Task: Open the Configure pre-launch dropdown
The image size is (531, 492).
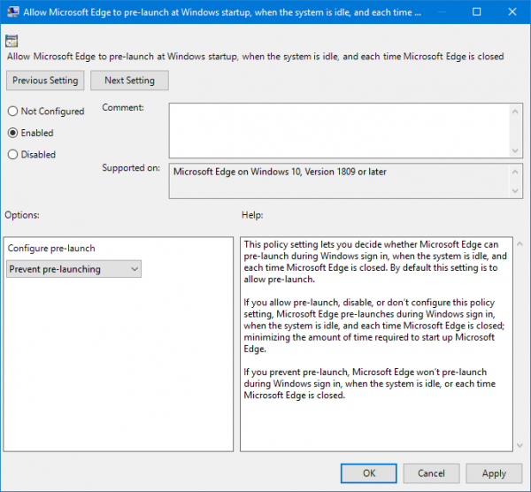Action: 73,269
